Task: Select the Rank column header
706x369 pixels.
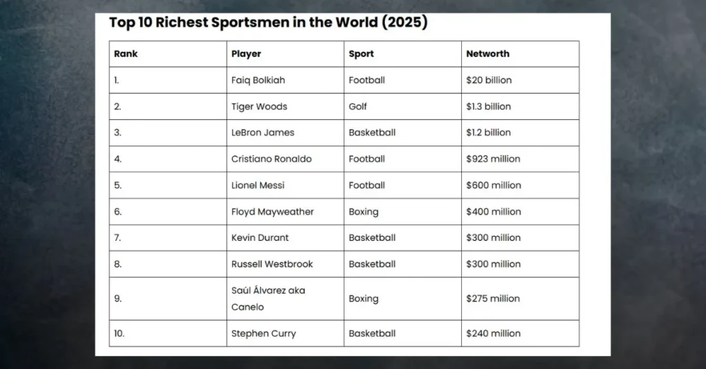Action: tap(126, 54)
